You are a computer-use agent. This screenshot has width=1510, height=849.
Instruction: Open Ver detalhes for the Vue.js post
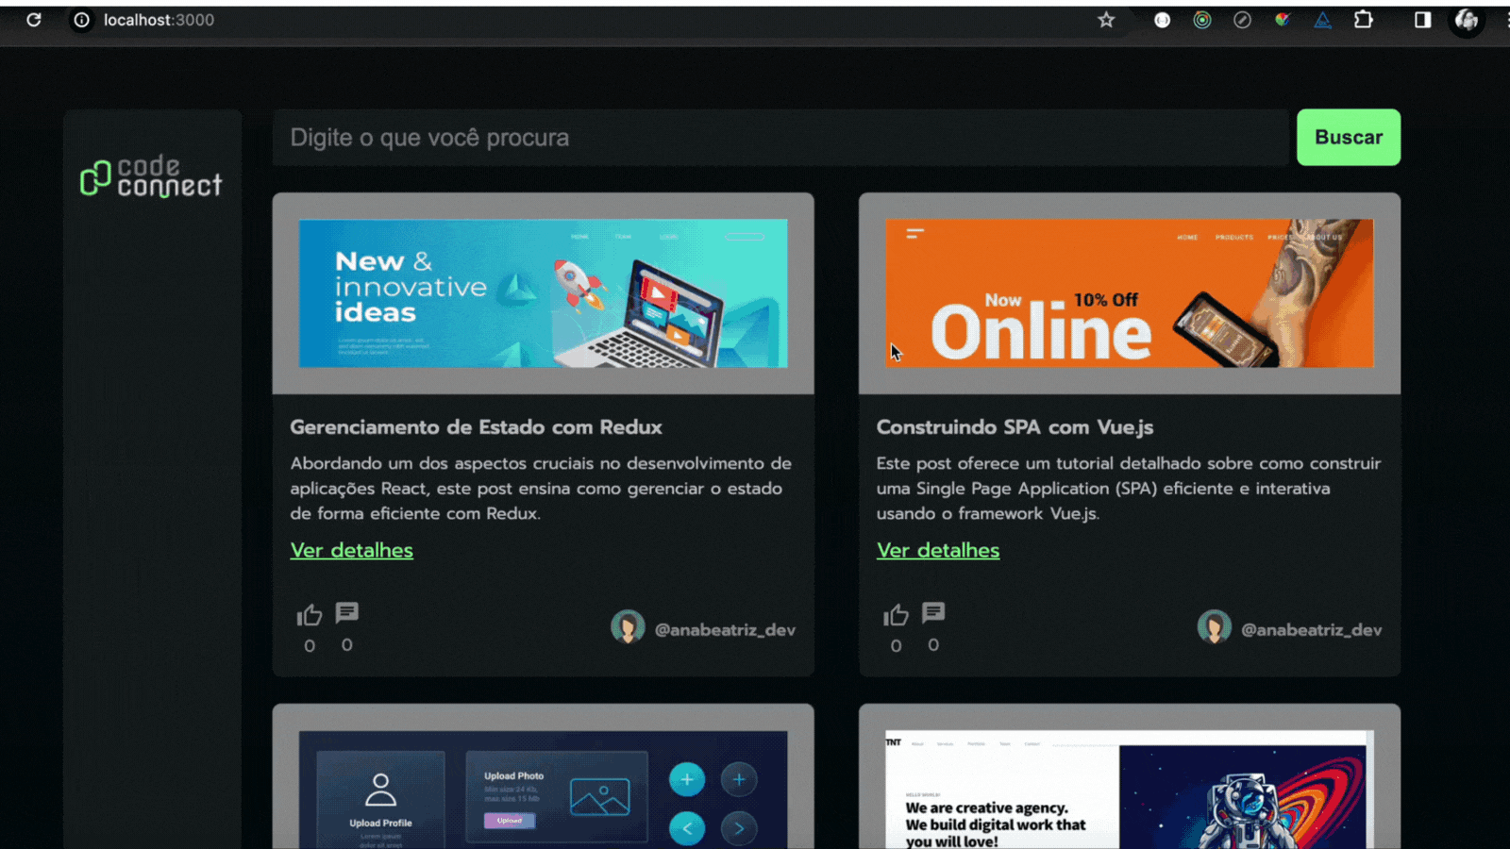(938, 550)
